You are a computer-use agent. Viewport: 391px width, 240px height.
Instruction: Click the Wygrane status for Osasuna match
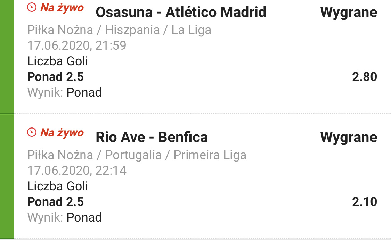(349, 13)
